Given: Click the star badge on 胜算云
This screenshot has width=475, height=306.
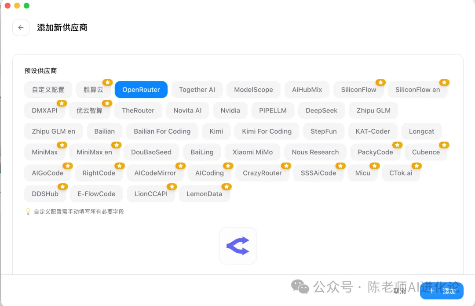Looking at the screenshot, I should click(107, 82).
